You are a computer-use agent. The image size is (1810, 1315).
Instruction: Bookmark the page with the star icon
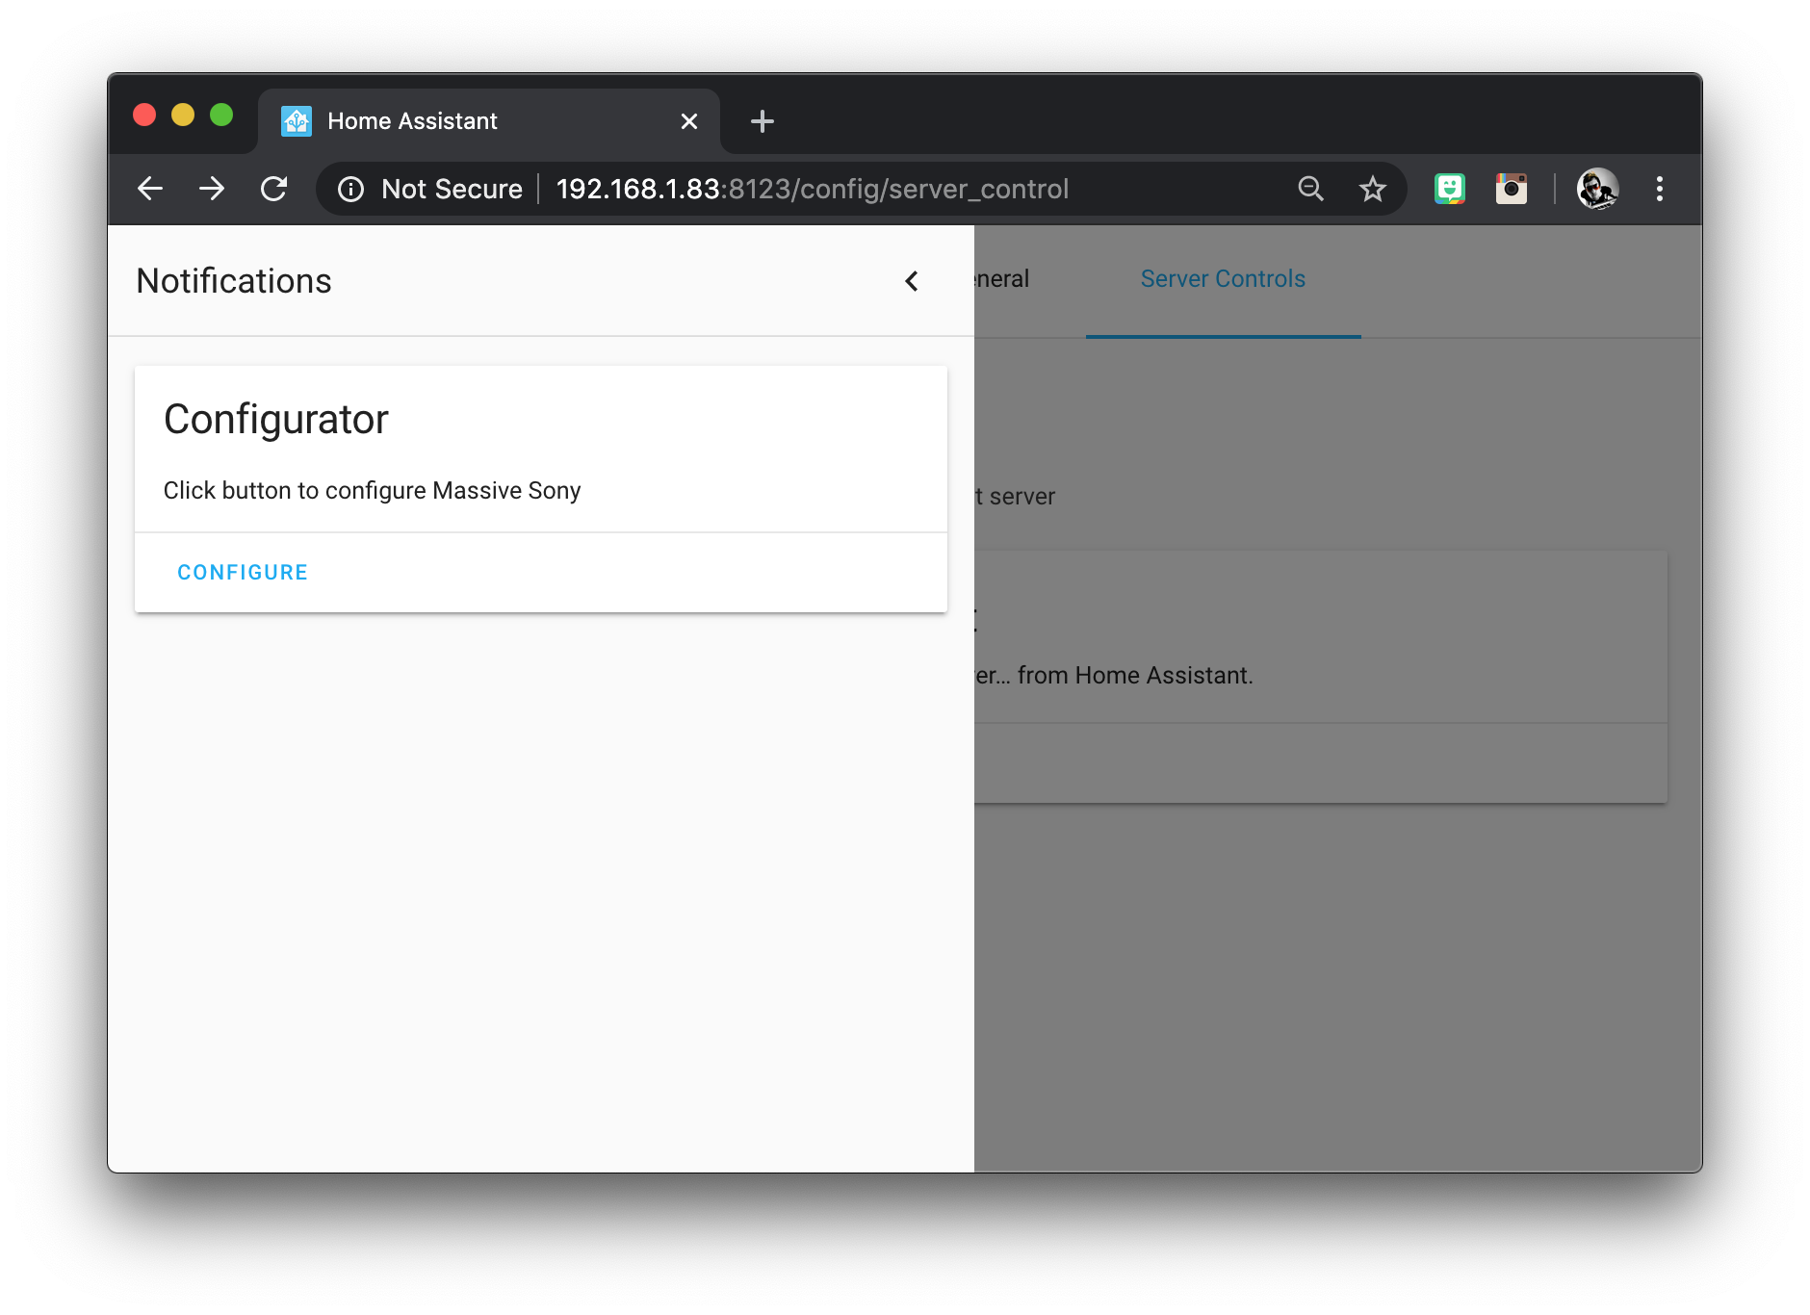[x=1372, y=189]
